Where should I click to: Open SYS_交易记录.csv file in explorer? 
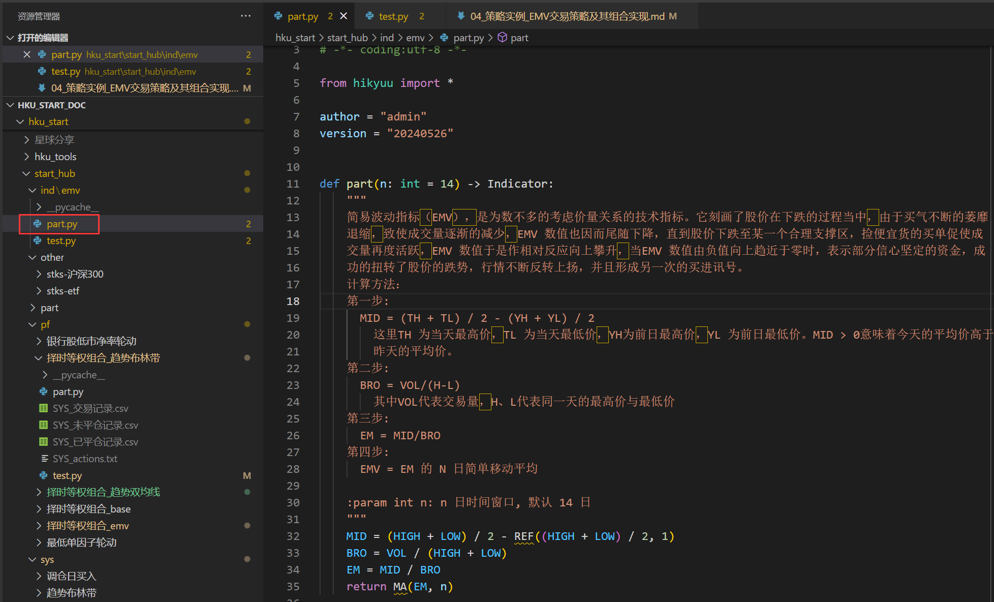point(90,408)
